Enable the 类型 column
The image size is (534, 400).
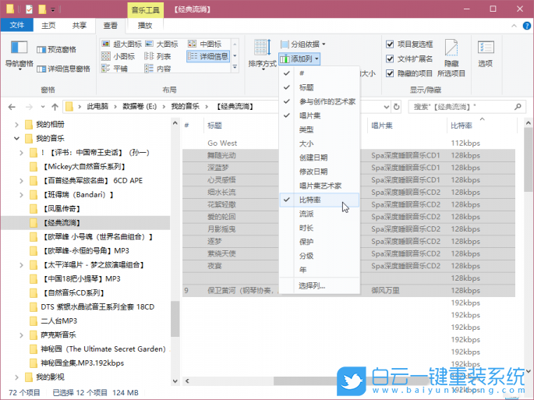pyautogui.click(x=320, y=129)
